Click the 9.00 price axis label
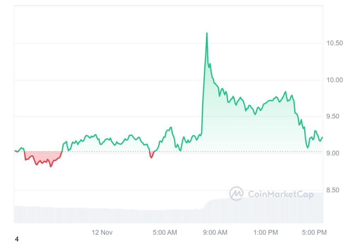 [333, 153]
